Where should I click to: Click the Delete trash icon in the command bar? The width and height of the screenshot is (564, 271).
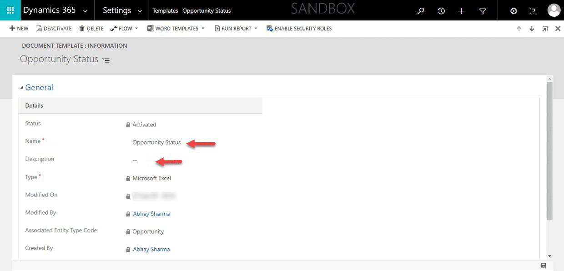point(91,28)
